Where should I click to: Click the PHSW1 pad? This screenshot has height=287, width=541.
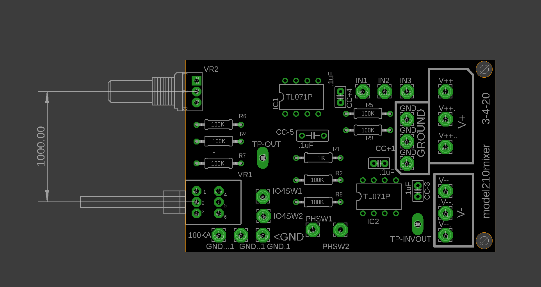pos(312,230)
